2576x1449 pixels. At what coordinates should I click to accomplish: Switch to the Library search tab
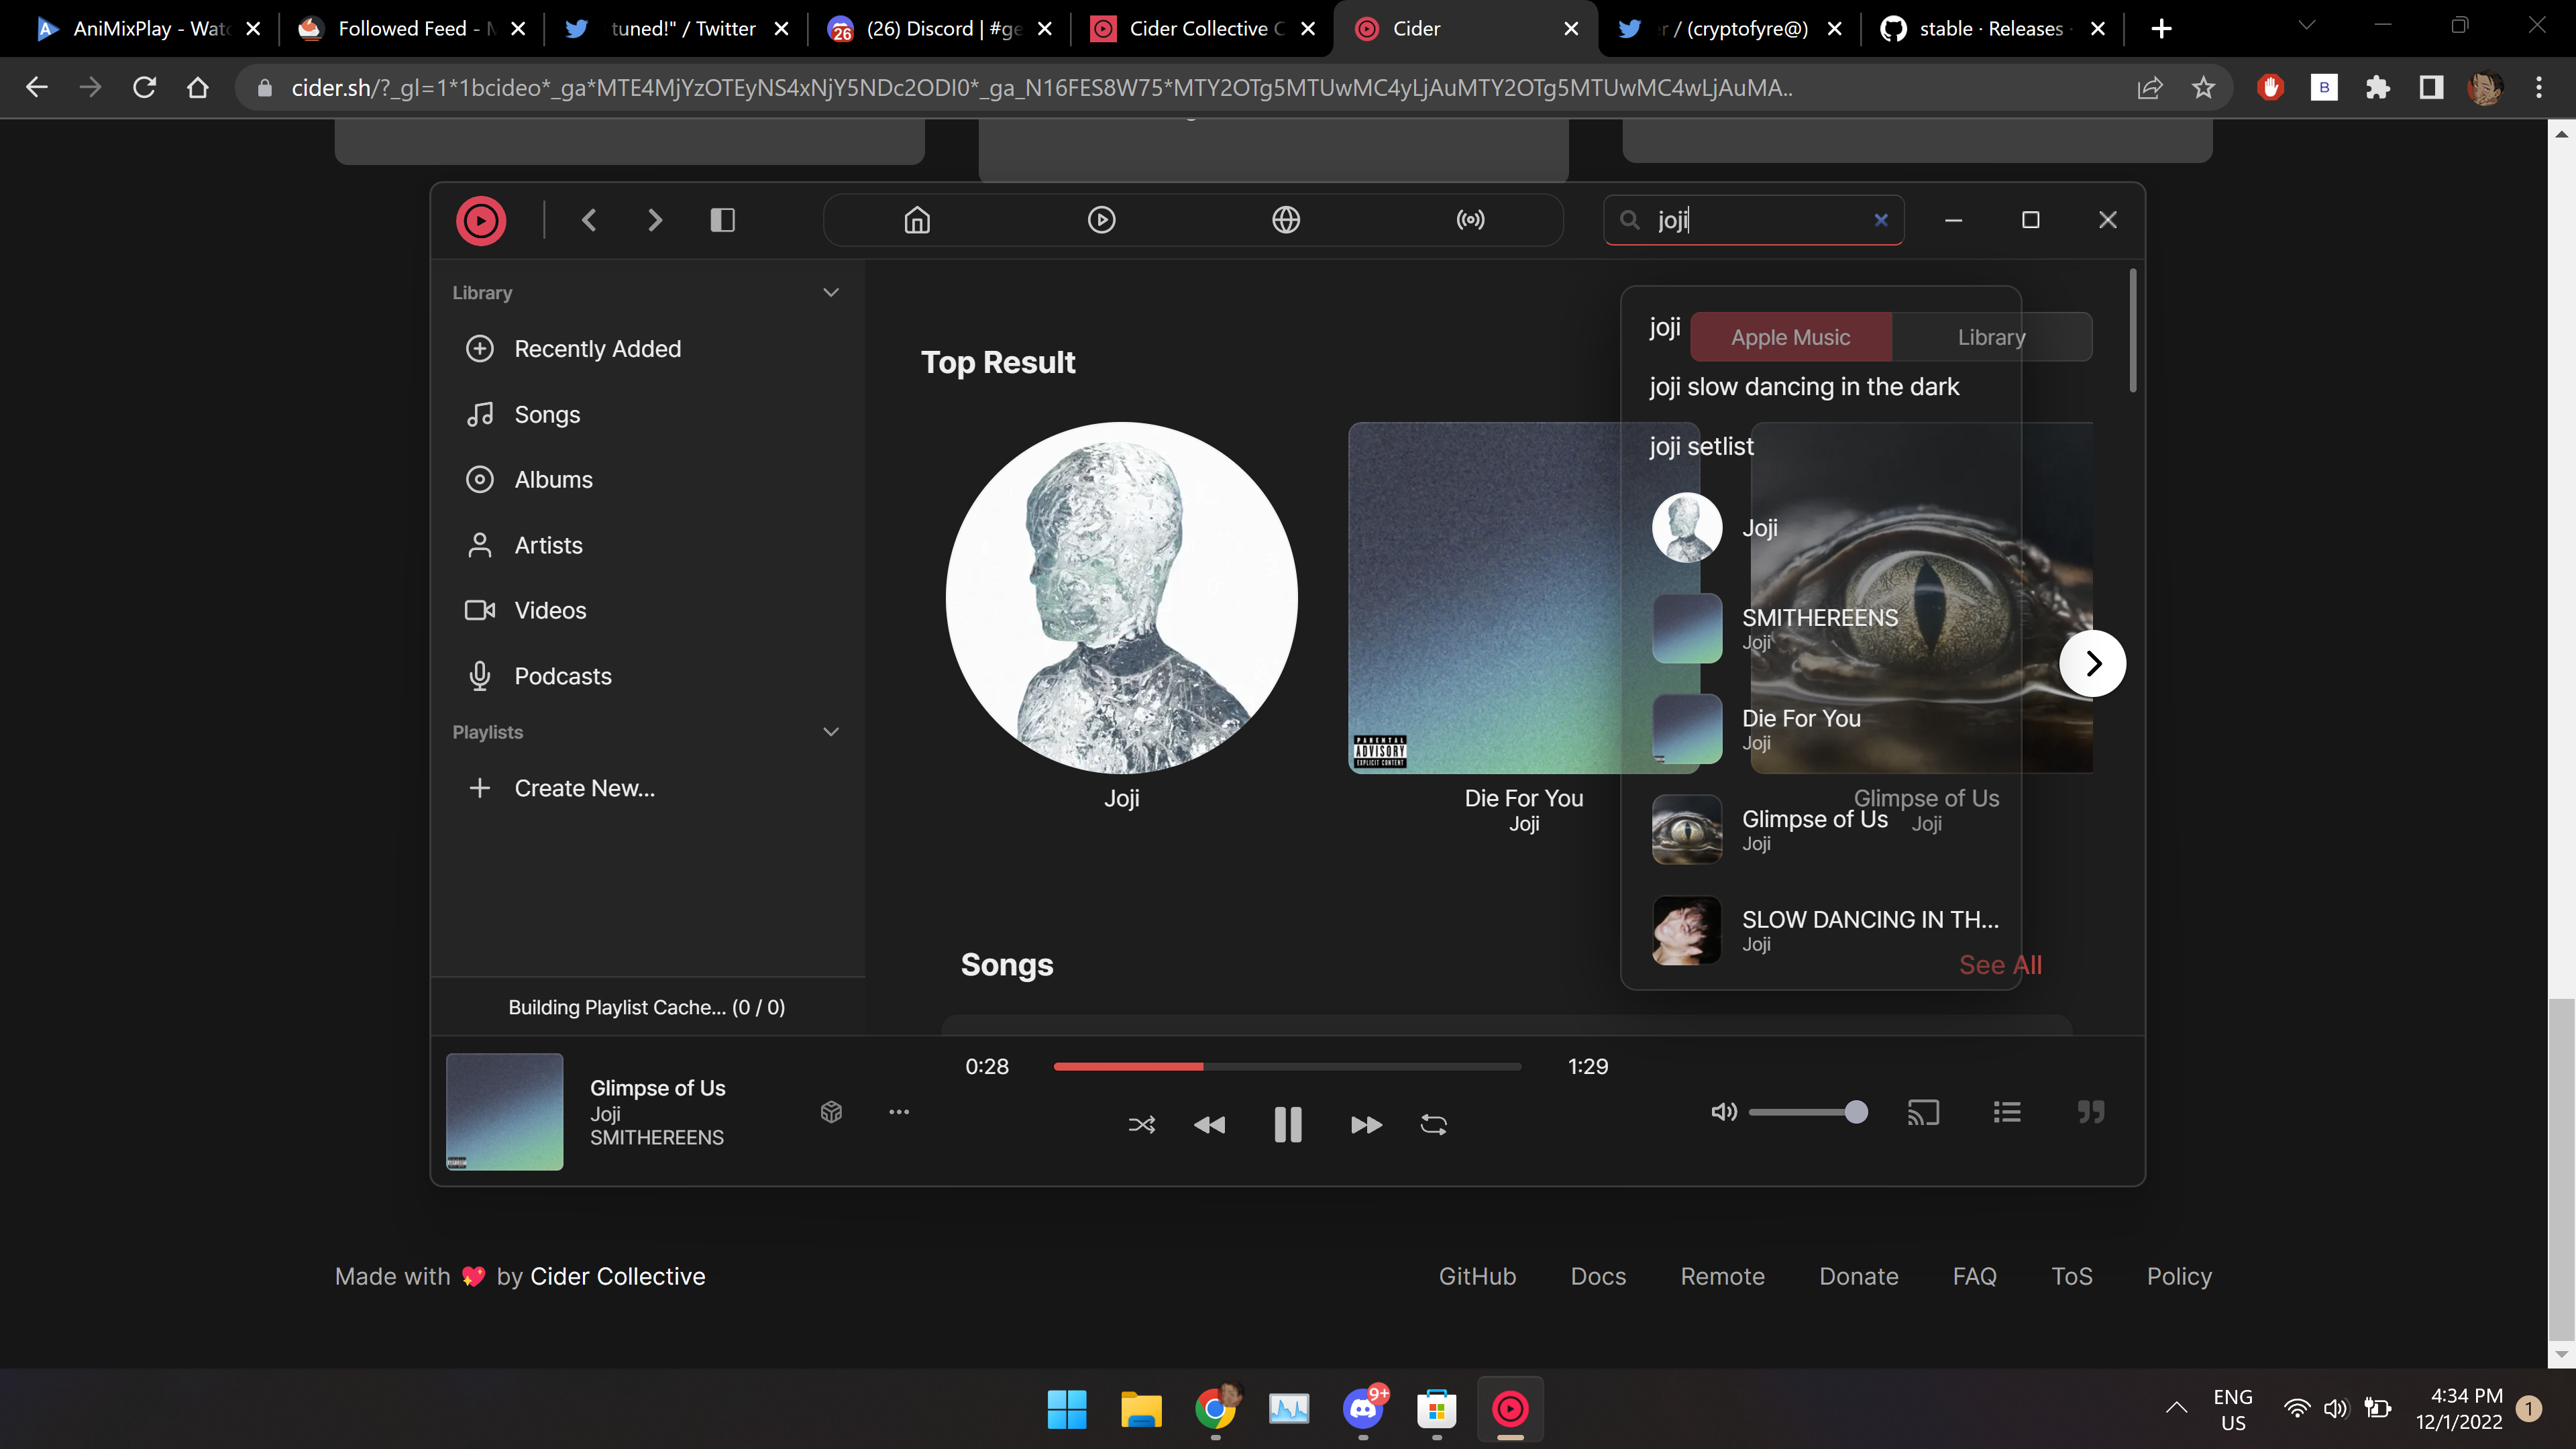[1991, 337]
